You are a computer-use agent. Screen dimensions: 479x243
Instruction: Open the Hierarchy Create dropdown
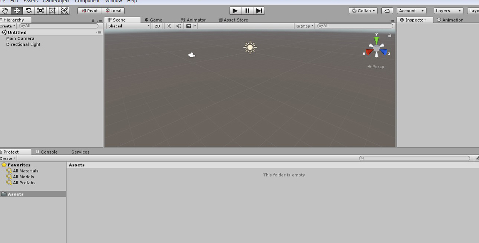[x=8, y=26]
